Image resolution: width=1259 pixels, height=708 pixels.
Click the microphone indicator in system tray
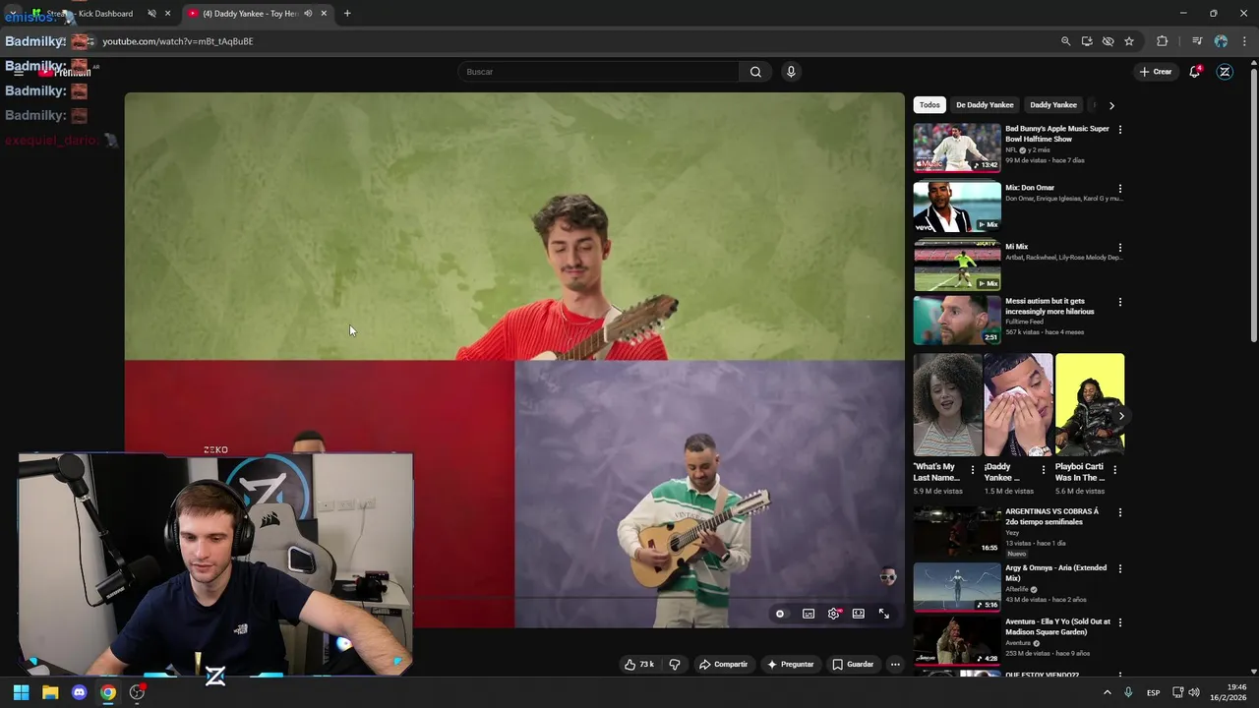tap(1128, 692)
